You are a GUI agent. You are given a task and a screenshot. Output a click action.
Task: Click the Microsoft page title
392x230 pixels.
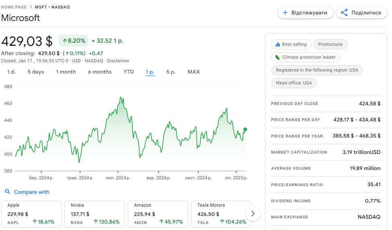[x=21, y=18]
